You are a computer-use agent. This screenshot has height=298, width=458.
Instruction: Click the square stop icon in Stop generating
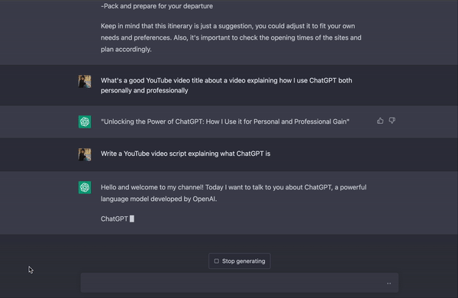click(217, 261)
